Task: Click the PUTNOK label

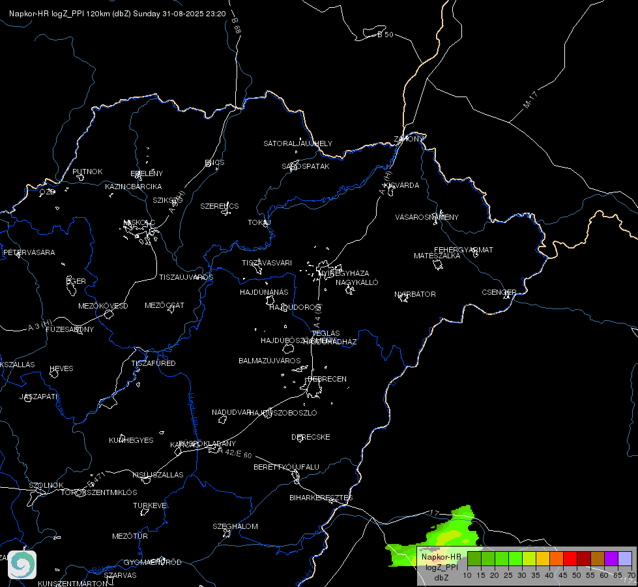Action: [x=87, y=172]
